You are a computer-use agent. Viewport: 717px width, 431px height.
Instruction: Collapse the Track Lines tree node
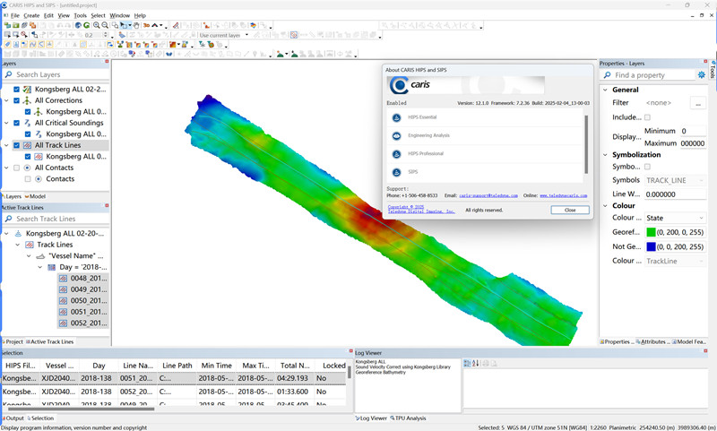tap(18, 245)
